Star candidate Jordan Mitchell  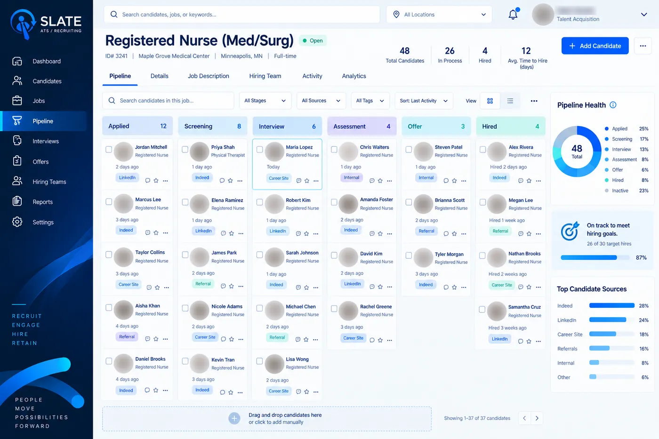click(156, 181)
